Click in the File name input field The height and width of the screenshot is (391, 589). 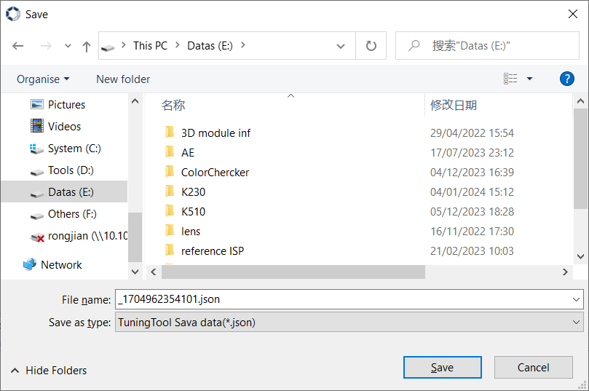click(342, 299)
